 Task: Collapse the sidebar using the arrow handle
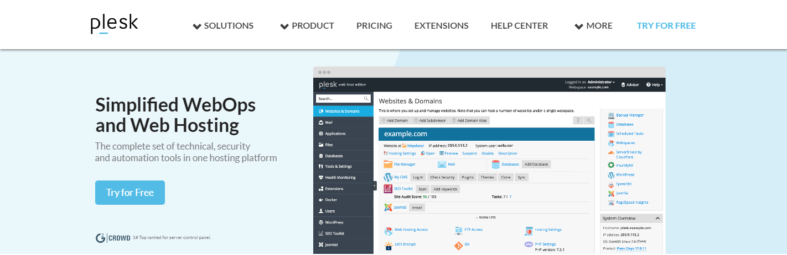(x=375, y=186)
